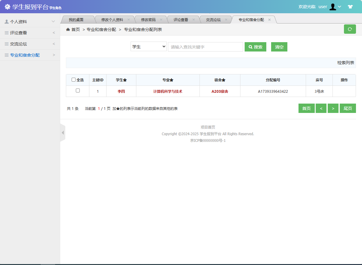Check the 全选 select-all checkbox

pos(74,79)
